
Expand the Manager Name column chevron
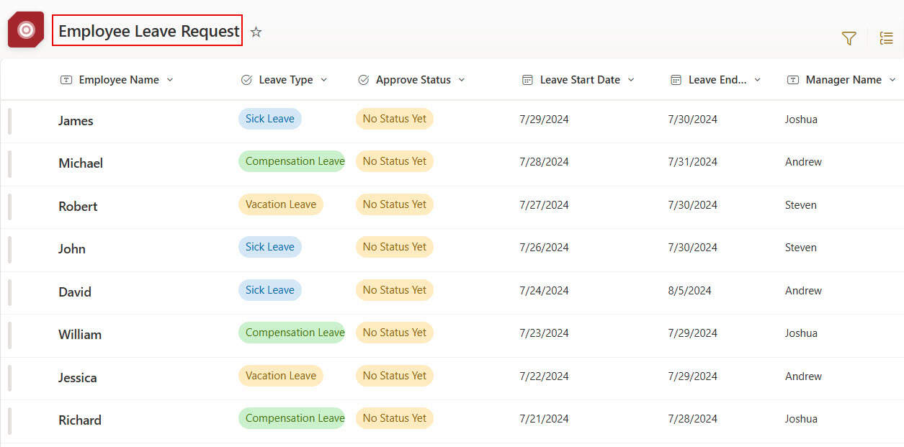892,80
